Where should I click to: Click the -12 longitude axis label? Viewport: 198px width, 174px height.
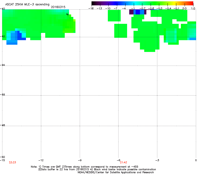41,160
